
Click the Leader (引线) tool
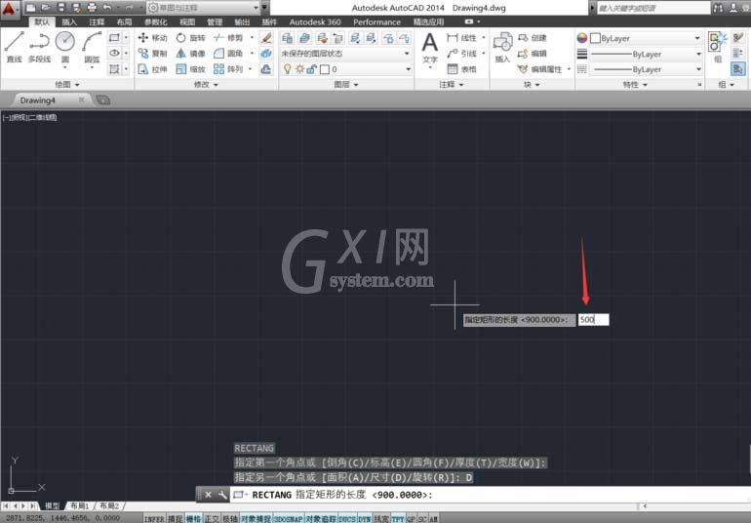461,54
